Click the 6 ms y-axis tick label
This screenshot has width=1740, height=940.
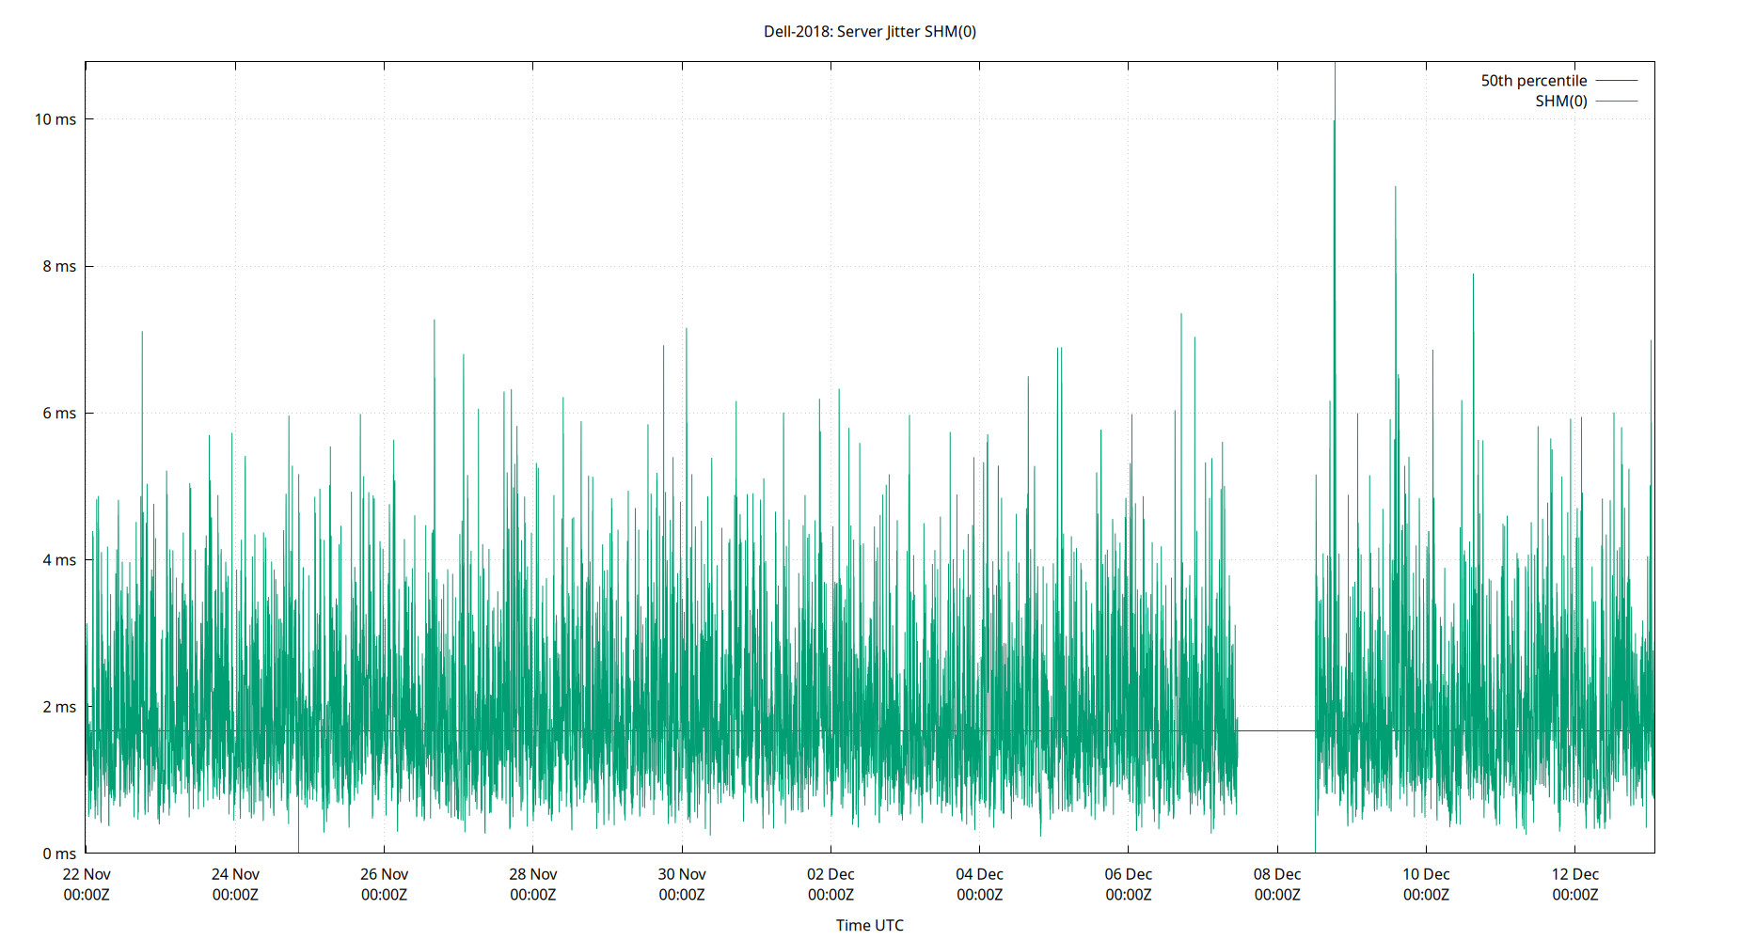(x=60, y=413)
